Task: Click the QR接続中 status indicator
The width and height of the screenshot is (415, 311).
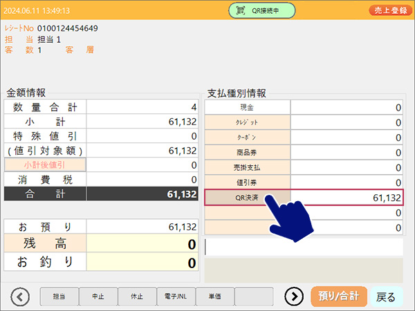Action: [262, 10]
